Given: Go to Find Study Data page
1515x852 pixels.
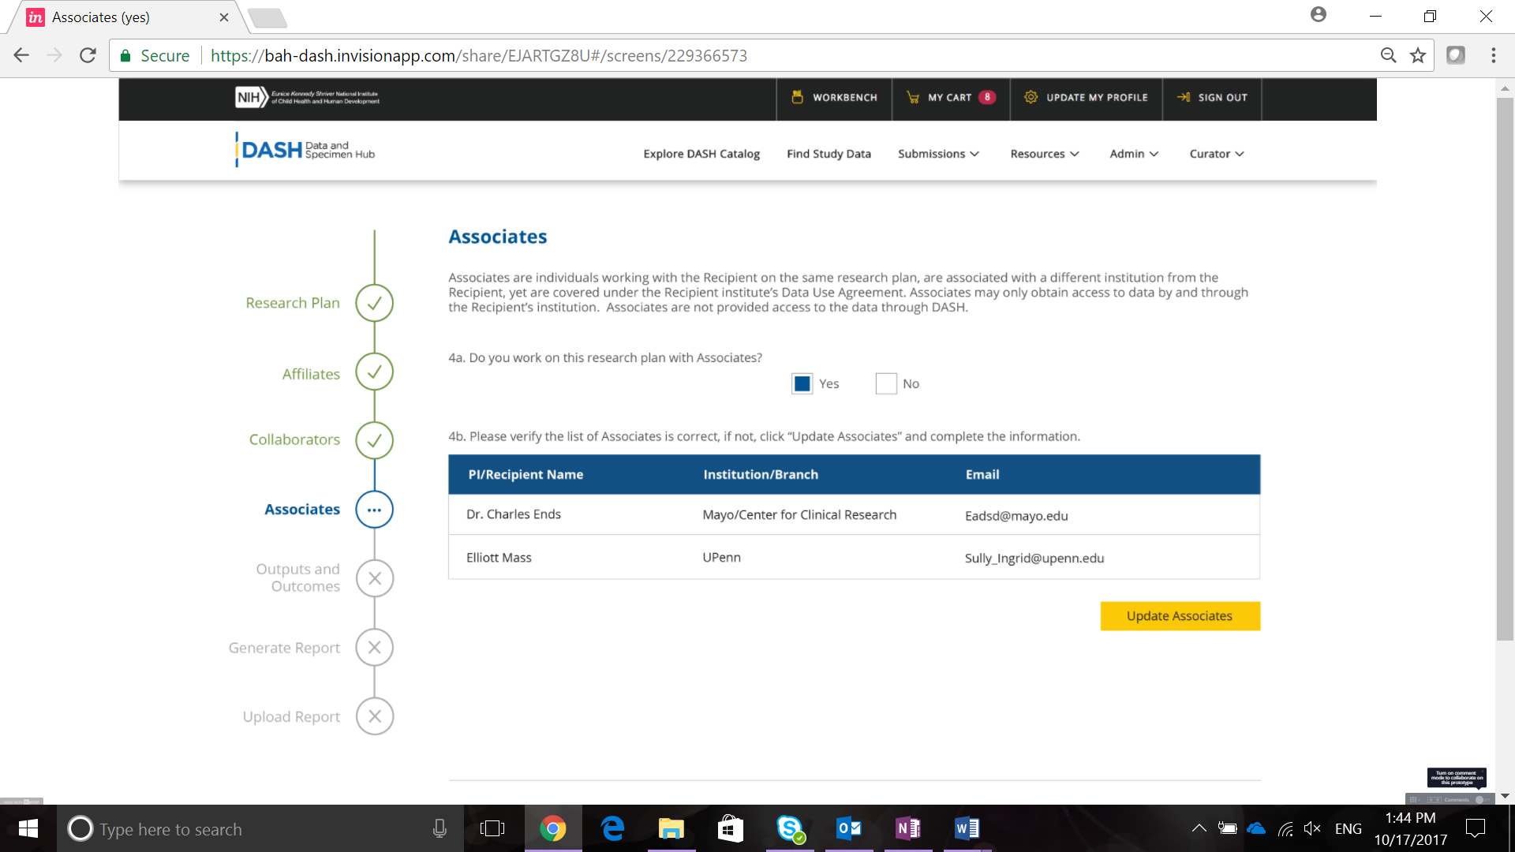Looking at the screenshot, I should [x=829, y=154].
